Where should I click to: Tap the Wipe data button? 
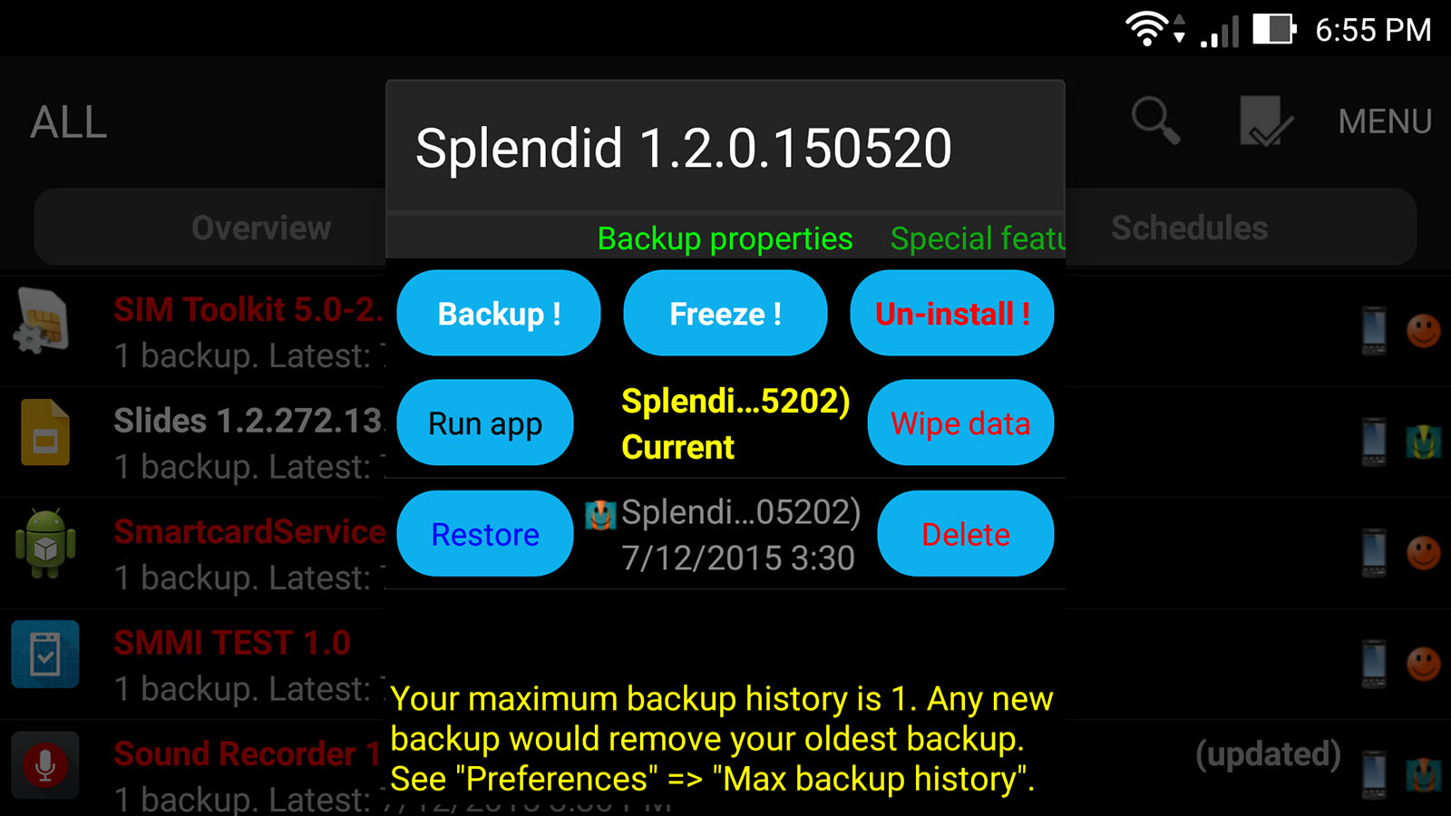point(960,423)
